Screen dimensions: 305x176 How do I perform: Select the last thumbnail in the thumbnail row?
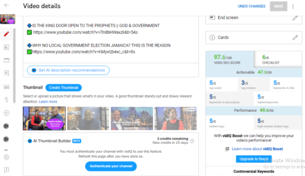(x=175, y=118)
